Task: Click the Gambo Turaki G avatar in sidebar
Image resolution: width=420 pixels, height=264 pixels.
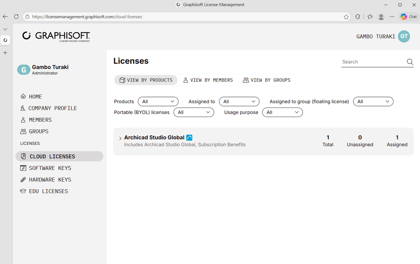Action: tap(24, 70)
